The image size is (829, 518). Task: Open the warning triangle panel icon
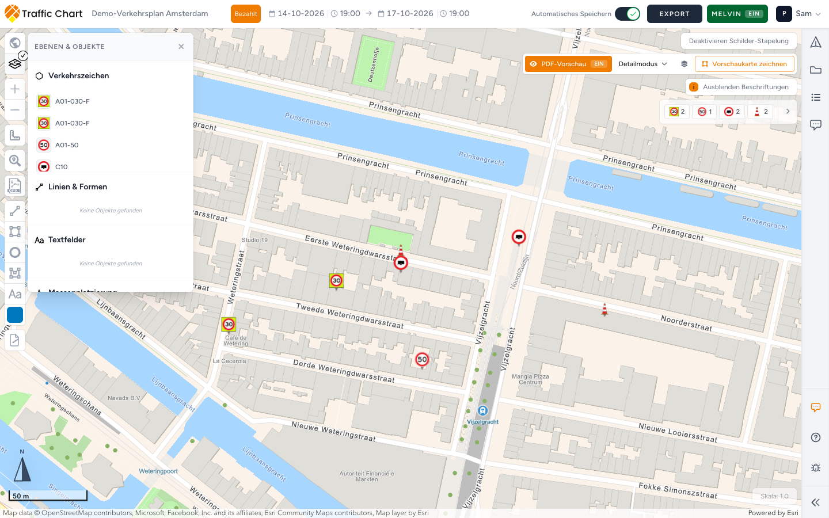[x=816, y=42]
